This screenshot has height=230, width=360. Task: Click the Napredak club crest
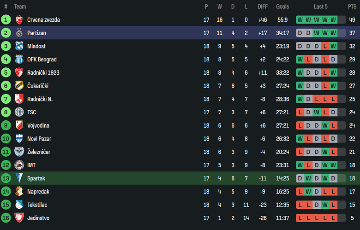pyautogui.click(x=19, y=191)
